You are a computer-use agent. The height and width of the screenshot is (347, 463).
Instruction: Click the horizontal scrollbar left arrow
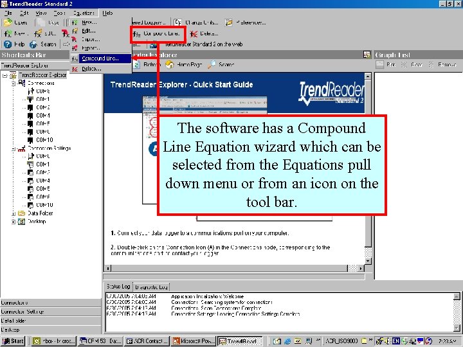click(x=108, y=268)
